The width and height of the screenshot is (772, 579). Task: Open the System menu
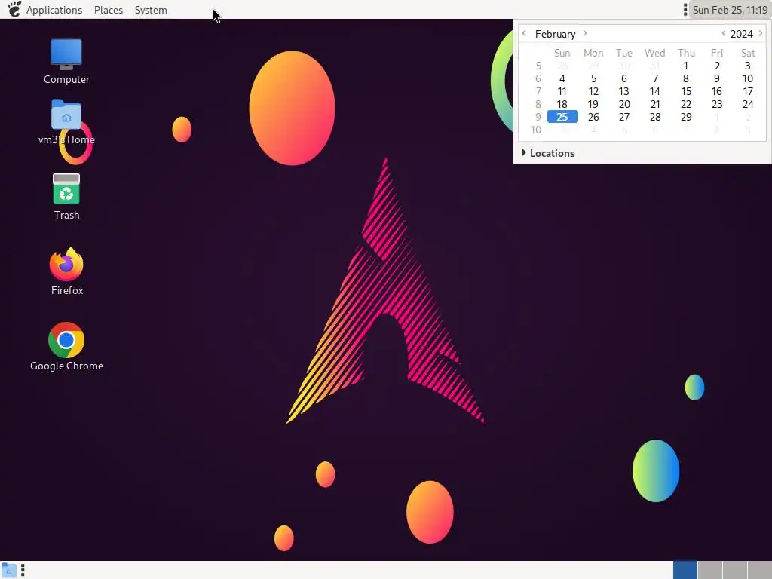[x=151, y=10]
